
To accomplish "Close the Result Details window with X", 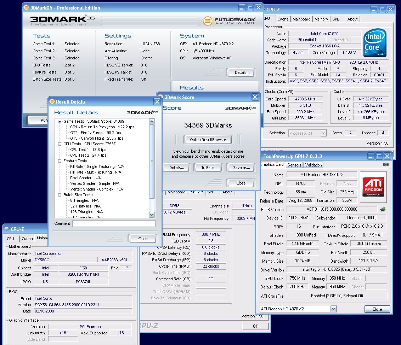I will click(157, 101).
